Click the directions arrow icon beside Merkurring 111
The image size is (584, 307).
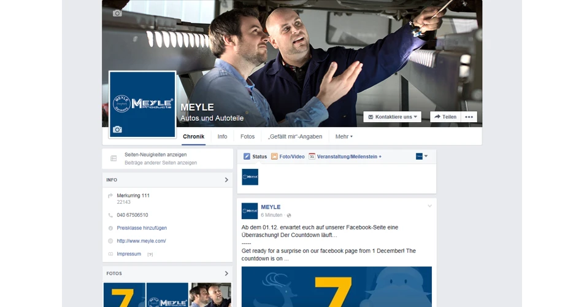click(x=110, y=196)
